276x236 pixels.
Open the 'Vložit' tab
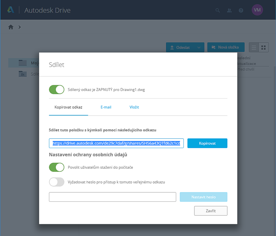click(x=134, y=107)
